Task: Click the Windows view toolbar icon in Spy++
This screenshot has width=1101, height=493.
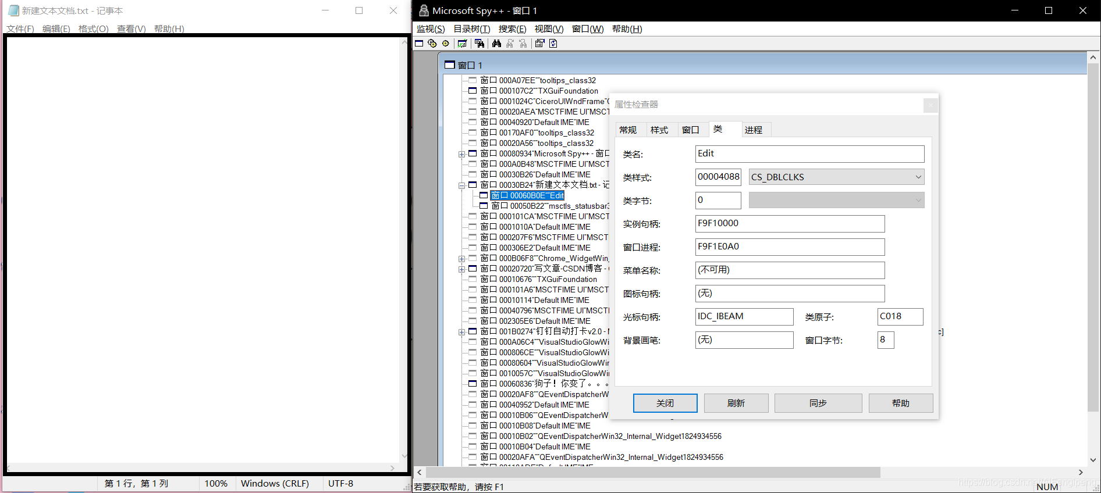Action: click(x=419, y=44)
